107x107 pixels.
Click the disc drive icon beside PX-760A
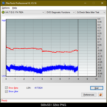[x=3, y=12]
